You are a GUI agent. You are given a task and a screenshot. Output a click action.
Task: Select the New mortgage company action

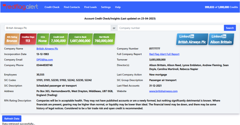(x=158, y=75)
